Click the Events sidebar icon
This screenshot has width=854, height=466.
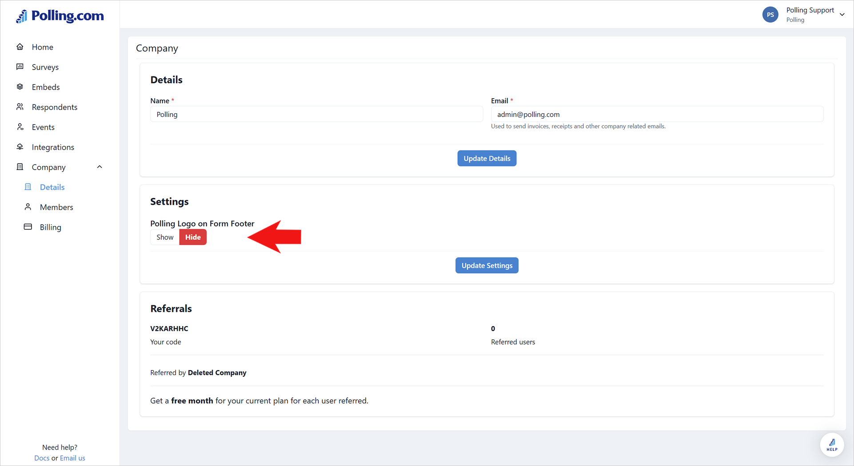(20, 127)
